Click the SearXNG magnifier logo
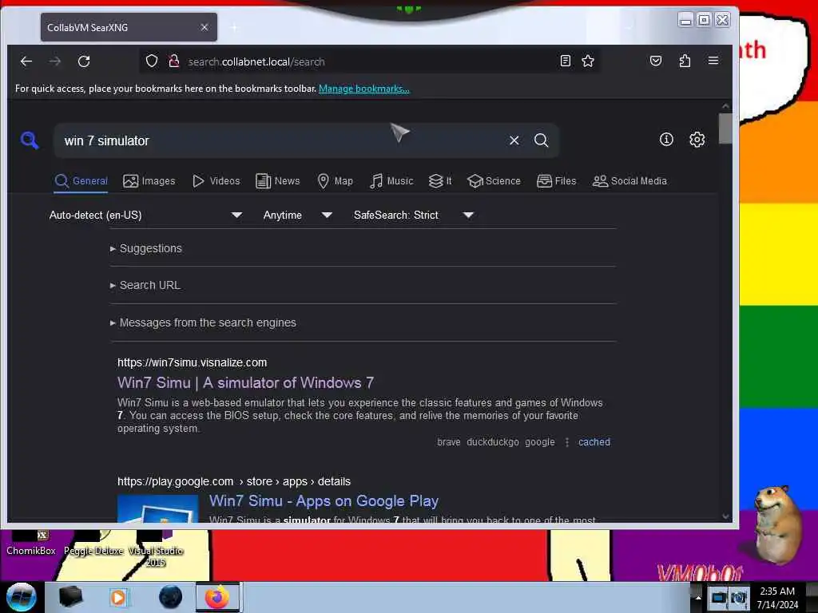Viewport: 818px width, 613px height. (x=30, y=140)
